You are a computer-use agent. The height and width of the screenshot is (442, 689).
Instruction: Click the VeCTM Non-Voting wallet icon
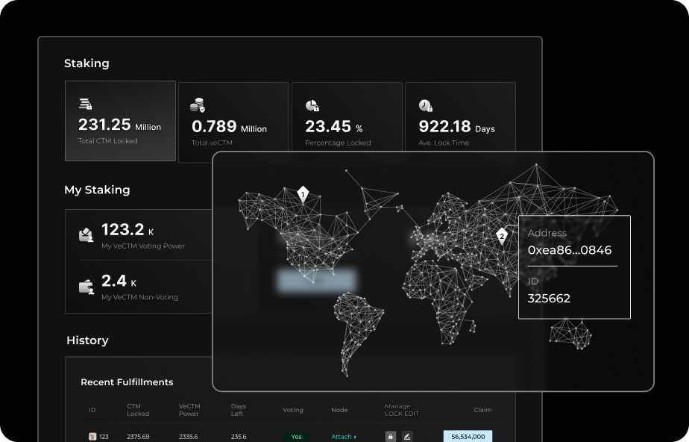click(x=86, y=286)
